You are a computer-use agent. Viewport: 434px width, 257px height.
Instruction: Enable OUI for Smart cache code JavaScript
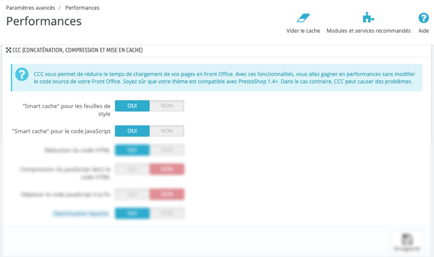click(x=132, y=131)
